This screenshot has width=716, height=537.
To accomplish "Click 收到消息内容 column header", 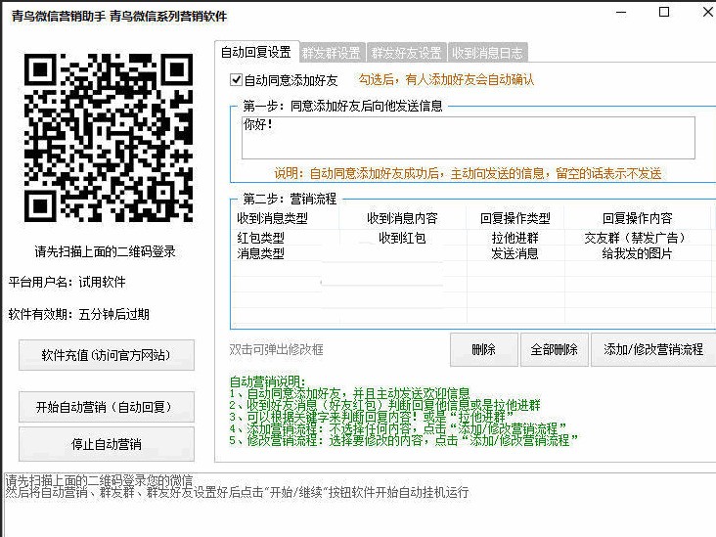I will [402, 218].
